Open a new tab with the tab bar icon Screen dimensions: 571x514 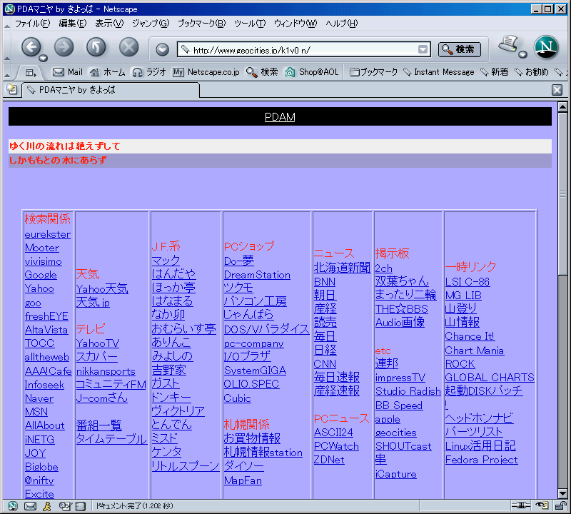tap(11, 90)
